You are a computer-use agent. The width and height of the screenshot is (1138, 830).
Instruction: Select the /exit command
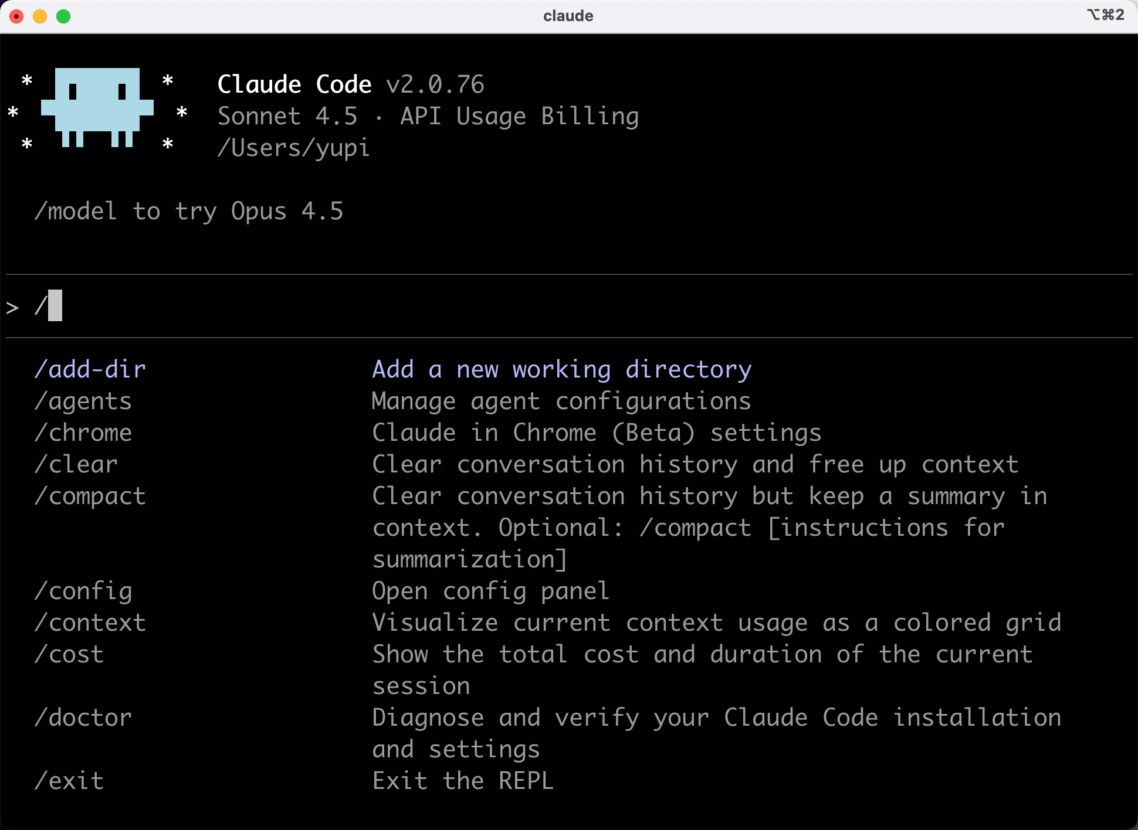[x=69, y=781]
